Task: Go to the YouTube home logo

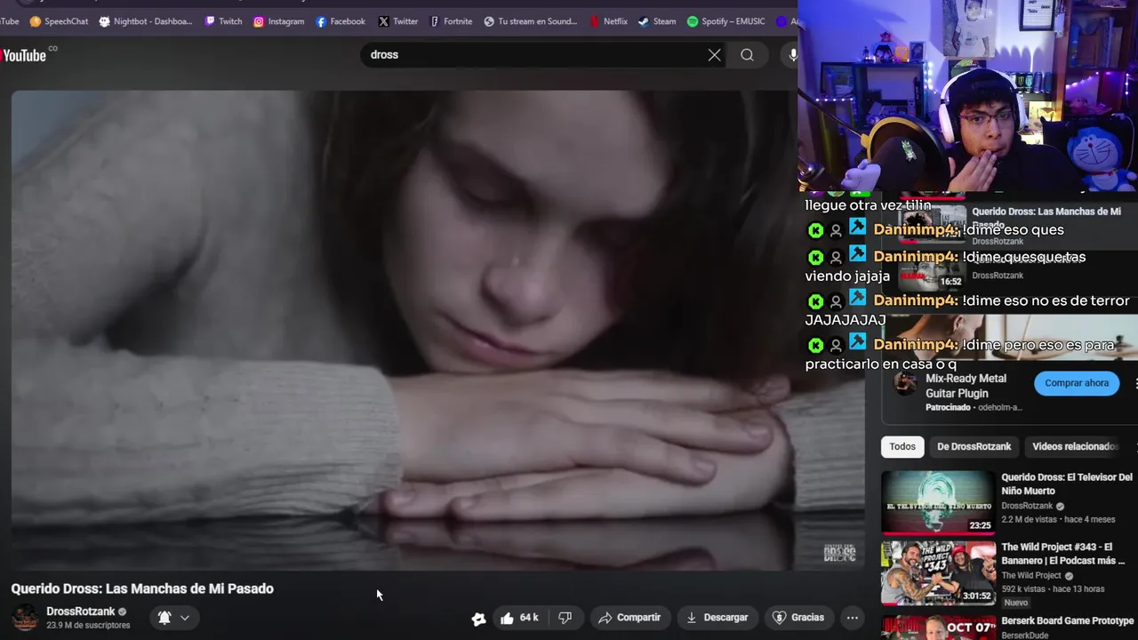Action: click(23, 55)
